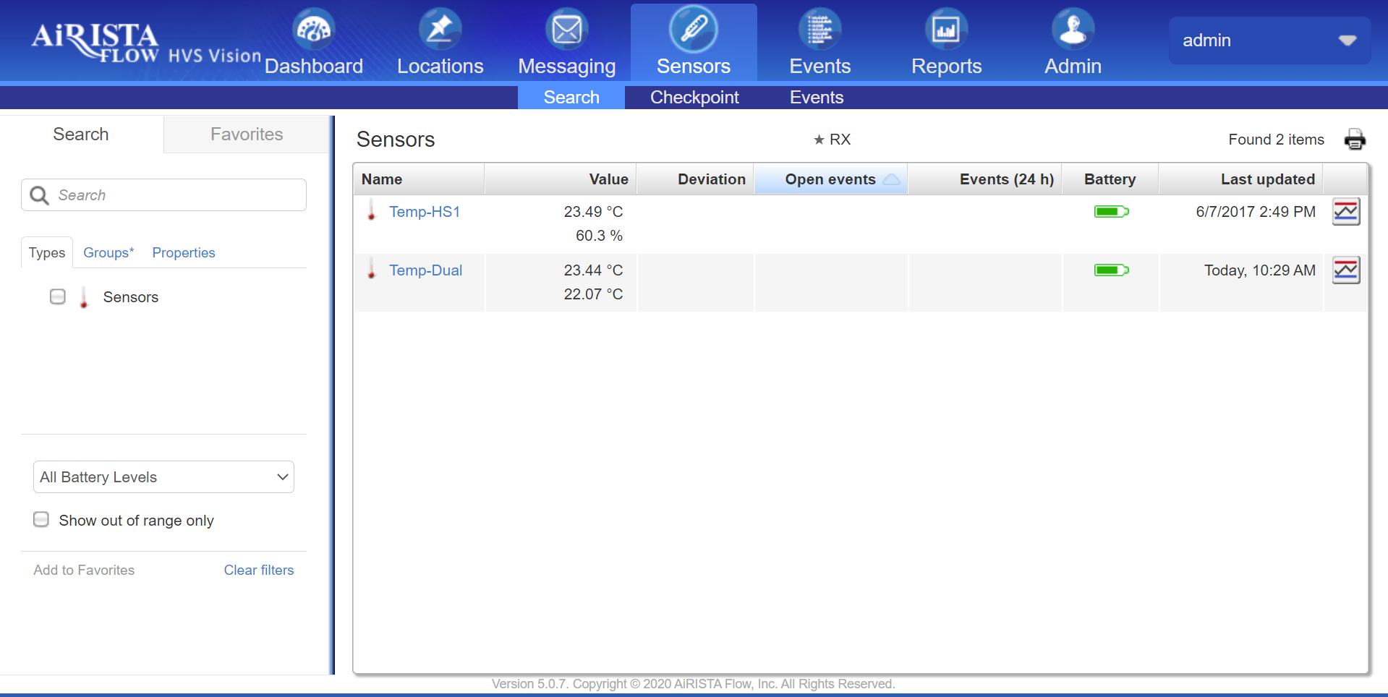Sort by Events (24 h) column
Viewport: 1388px width, 697px height.
pyautogui.click(x=985, y=179)
